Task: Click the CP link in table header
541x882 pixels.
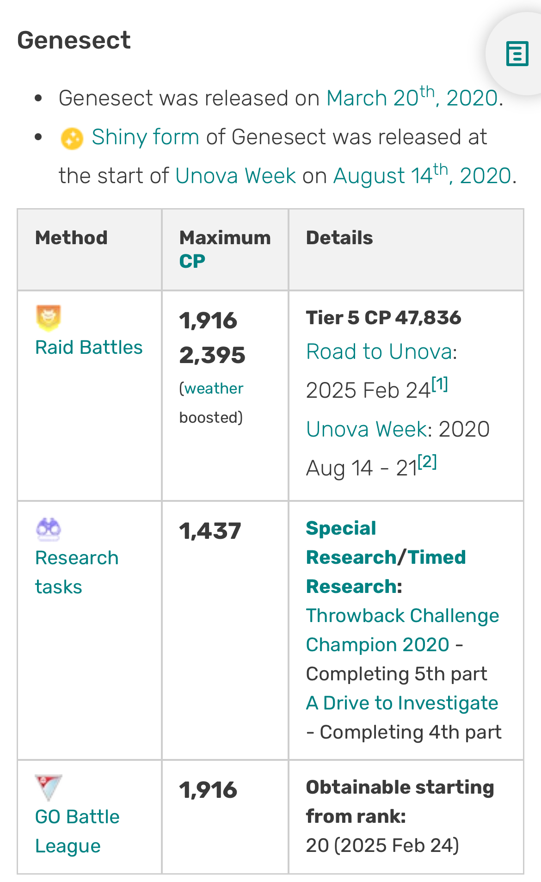Action: pyautogui.click(x=192, y=261)
